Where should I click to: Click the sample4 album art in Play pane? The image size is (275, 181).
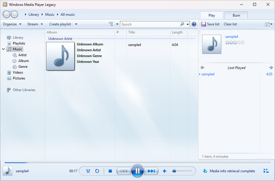tap(211, 44)
